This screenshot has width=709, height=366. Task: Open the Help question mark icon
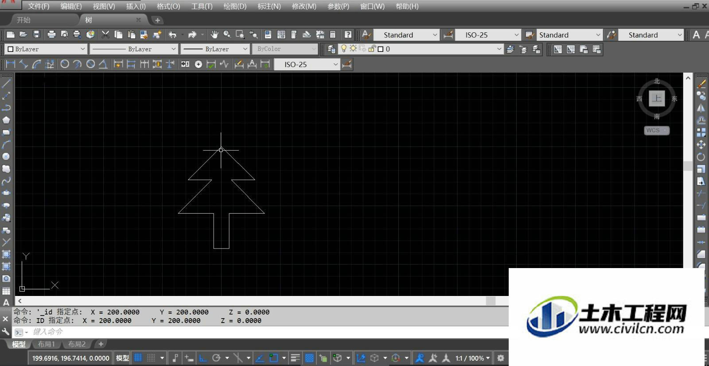click(348, 35)
